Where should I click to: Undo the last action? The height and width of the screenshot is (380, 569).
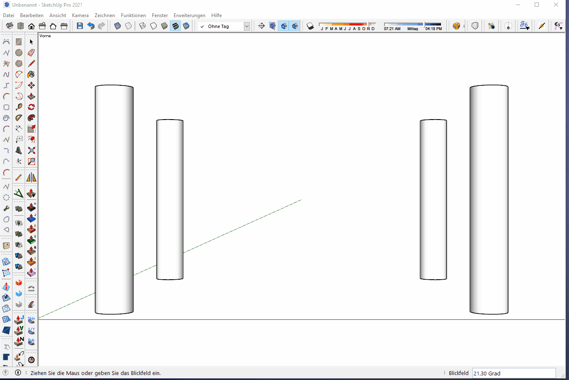(91, 26)
